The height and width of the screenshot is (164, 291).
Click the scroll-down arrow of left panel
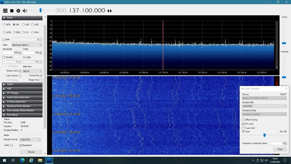45,154
